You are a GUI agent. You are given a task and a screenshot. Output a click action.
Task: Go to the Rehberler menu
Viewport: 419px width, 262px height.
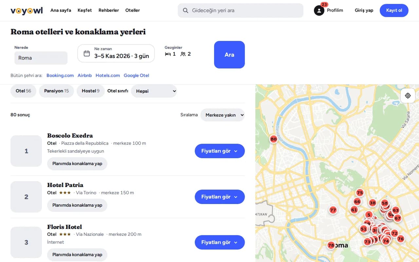point(109,10)
